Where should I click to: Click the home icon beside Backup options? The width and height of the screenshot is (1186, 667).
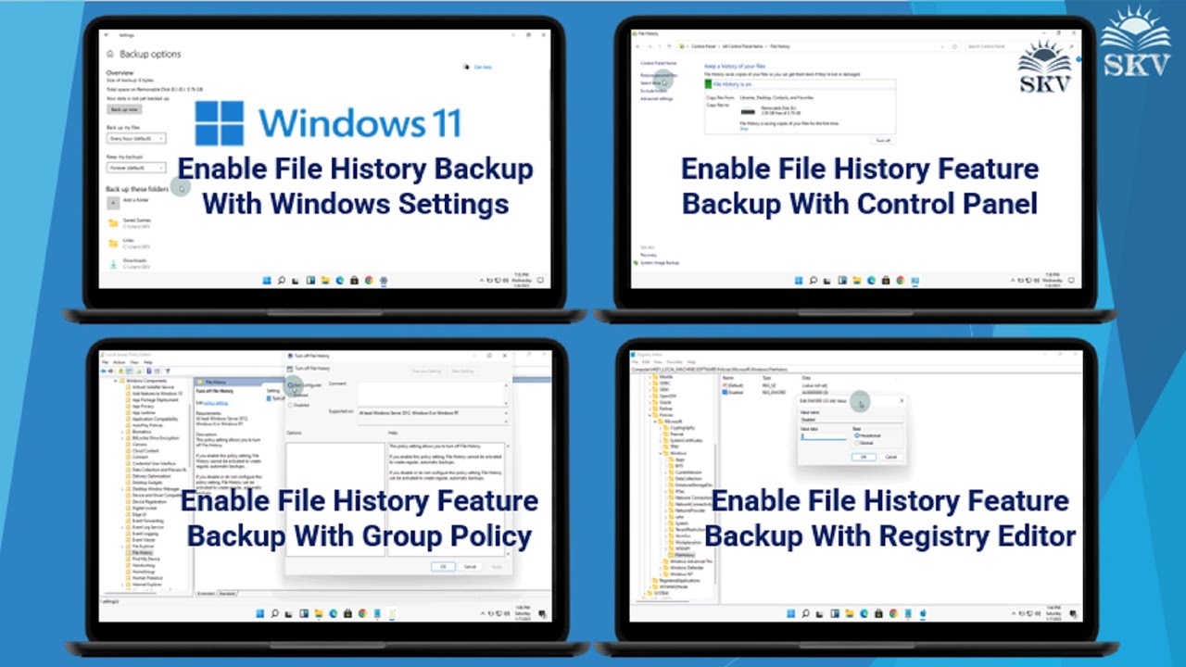110,54
